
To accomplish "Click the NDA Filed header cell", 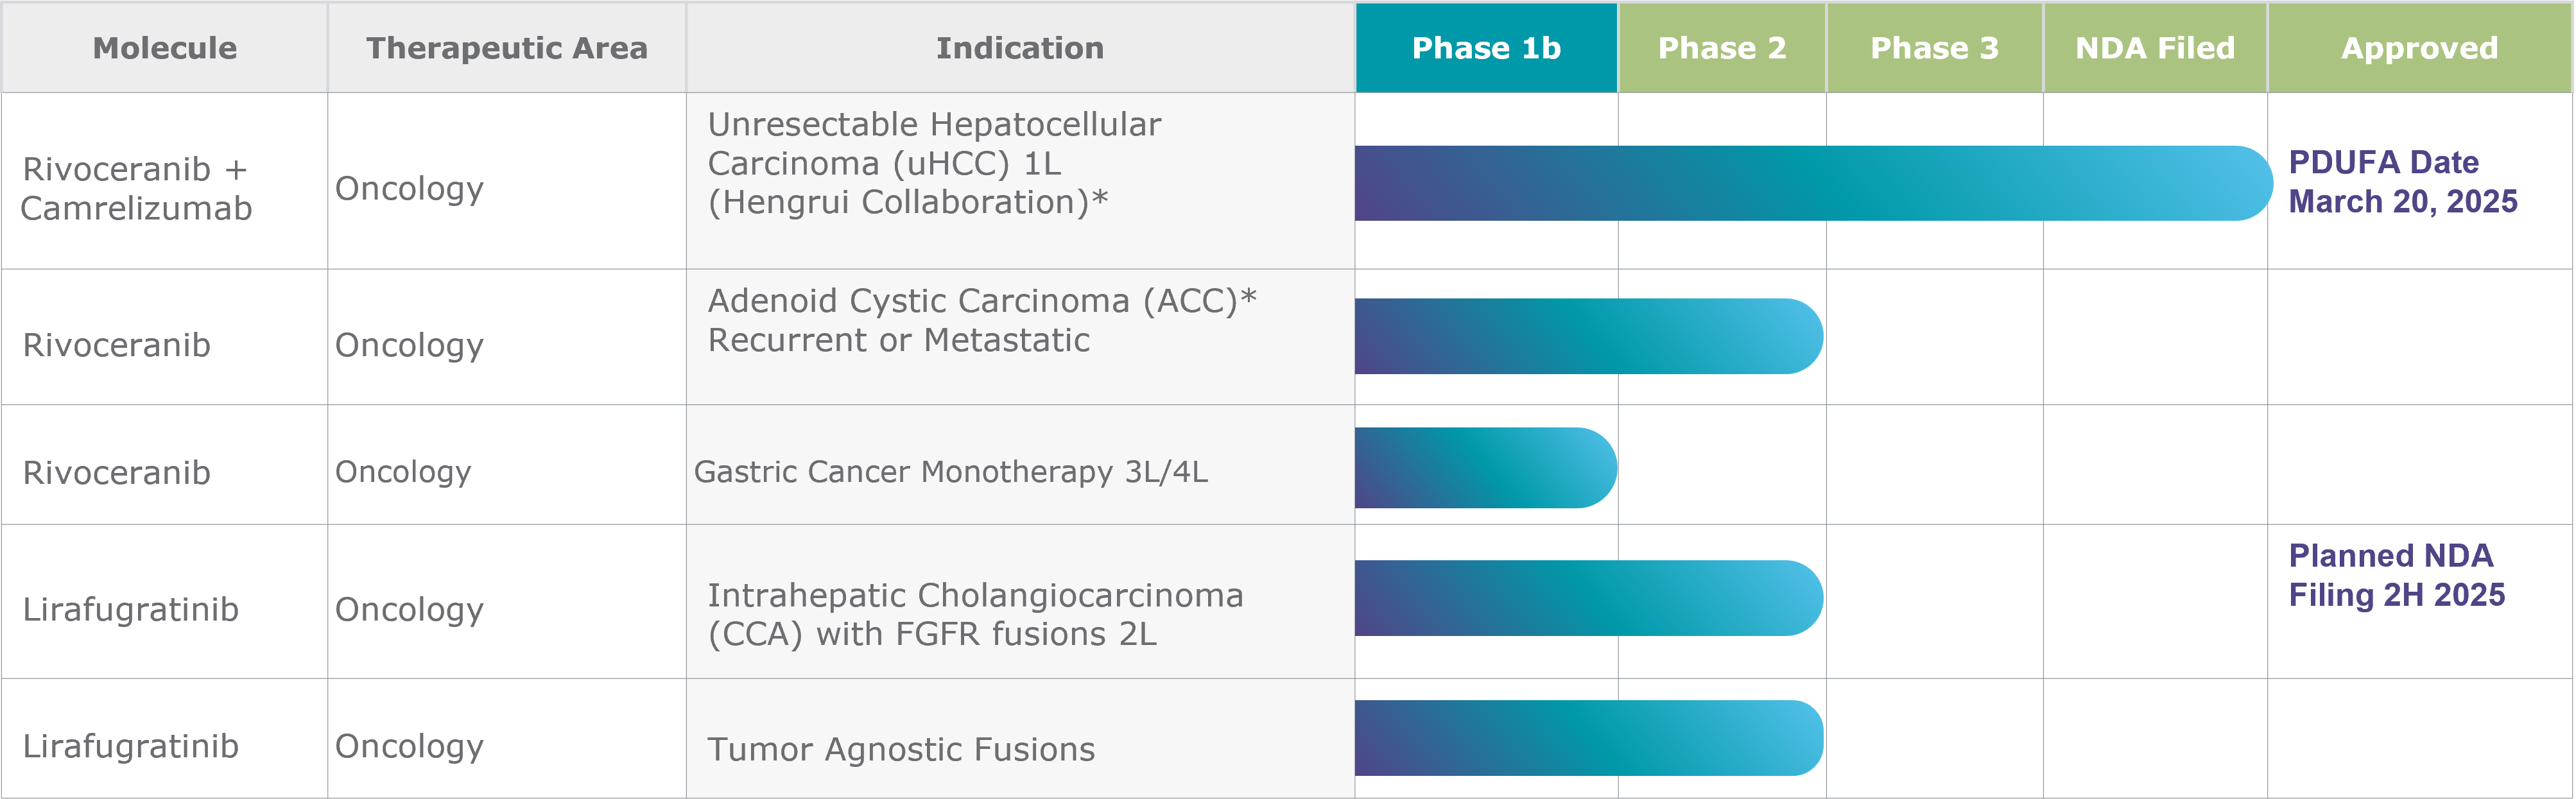I will (2155, 47).
